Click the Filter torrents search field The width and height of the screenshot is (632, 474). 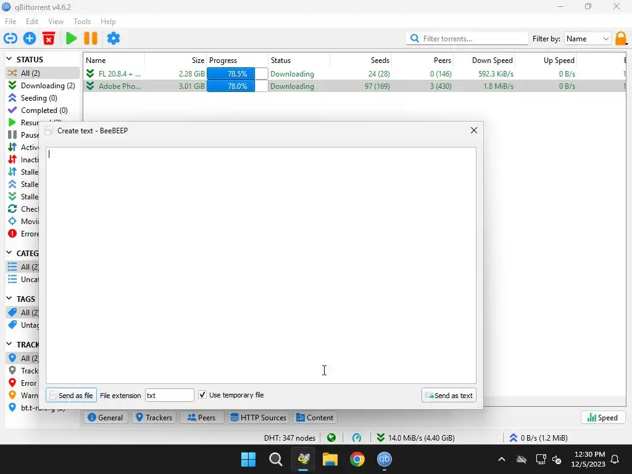click(468, 39)
